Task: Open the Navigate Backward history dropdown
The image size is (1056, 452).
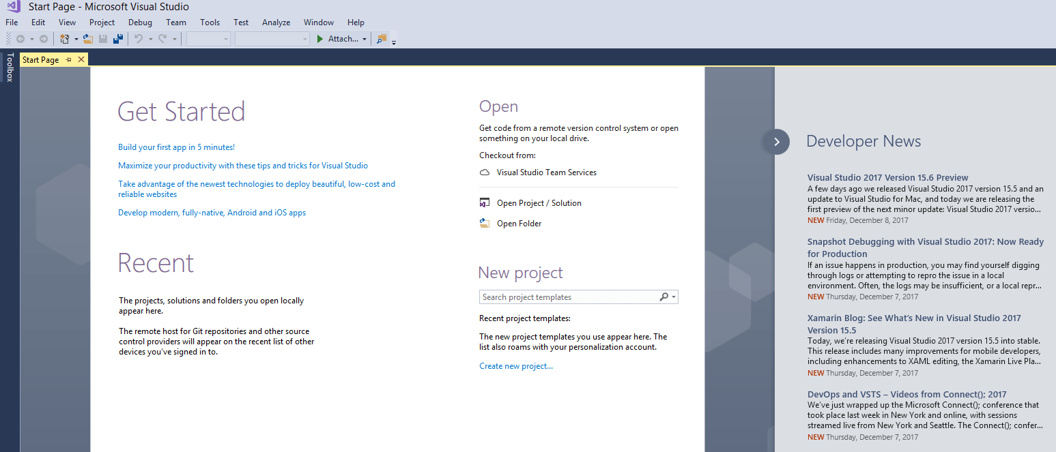Action: coord(32,39)
